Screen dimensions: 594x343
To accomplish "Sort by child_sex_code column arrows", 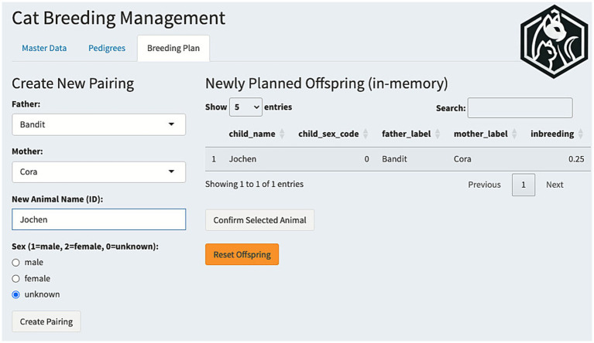I will coord(366,134).
